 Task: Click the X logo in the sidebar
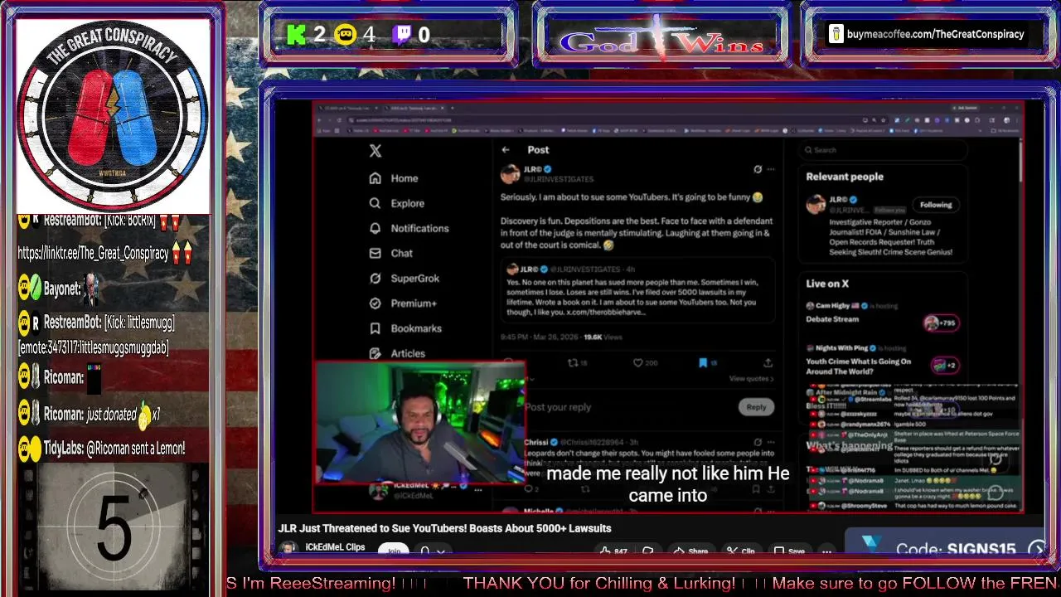tap(375, 150)
